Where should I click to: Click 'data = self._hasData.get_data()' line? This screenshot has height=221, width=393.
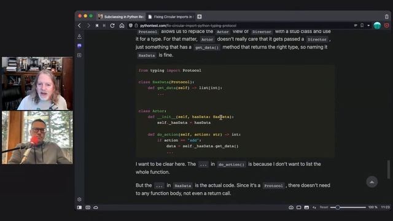tap(202, 146)
